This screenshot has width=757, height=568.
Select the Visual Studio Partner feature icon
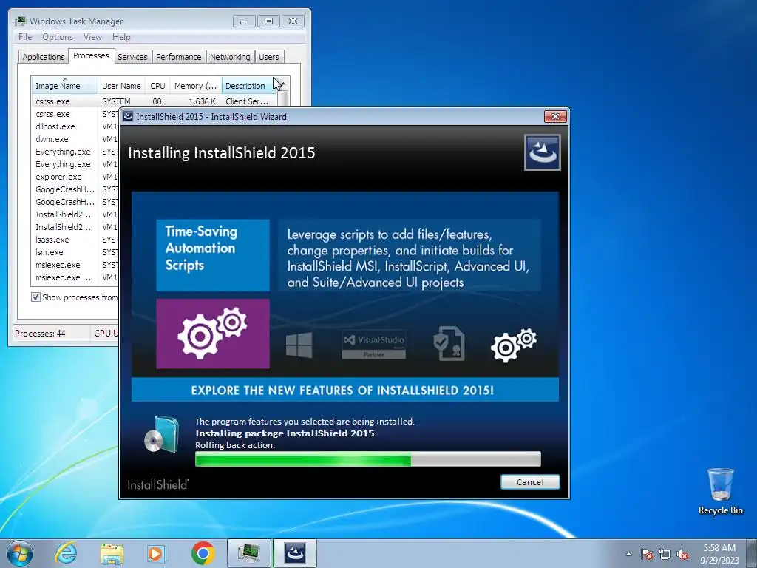click(373, 345)
